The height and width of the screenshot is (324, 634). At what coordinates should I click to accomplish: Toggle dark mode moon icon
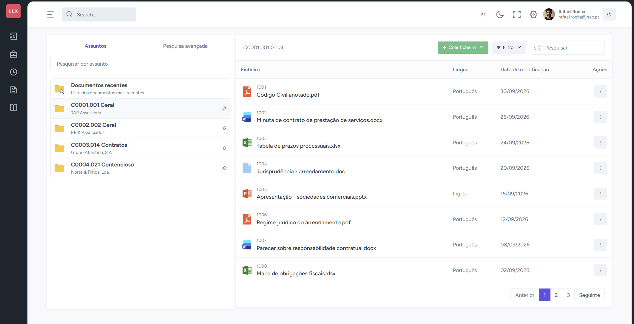[500, 14]
